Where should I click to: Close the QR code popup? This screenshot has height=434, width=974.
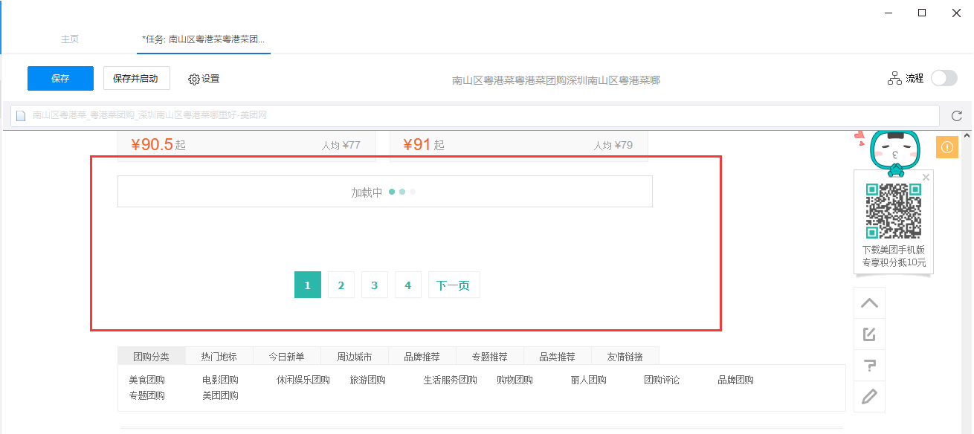click(926, 177)
